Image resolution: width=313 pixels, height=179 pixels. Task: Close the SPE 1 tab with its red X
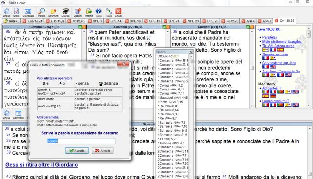click(x=90, y=21)
